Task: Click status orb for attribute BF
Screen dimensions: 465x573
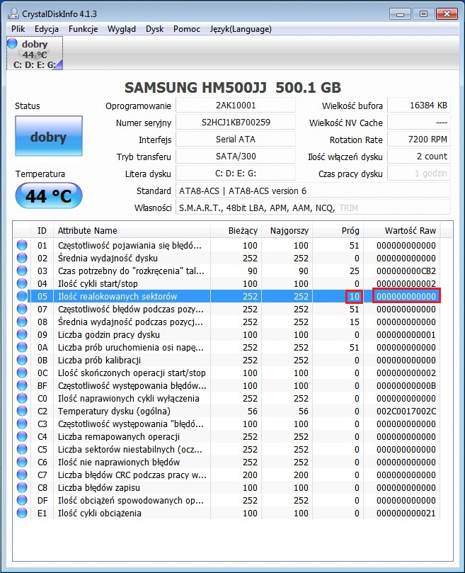Action: coord(22,385)
